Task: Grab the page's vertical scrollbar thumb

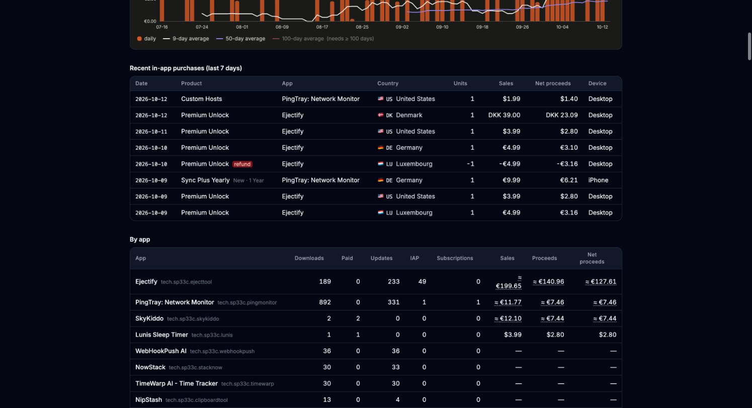Action: [749, 46]
